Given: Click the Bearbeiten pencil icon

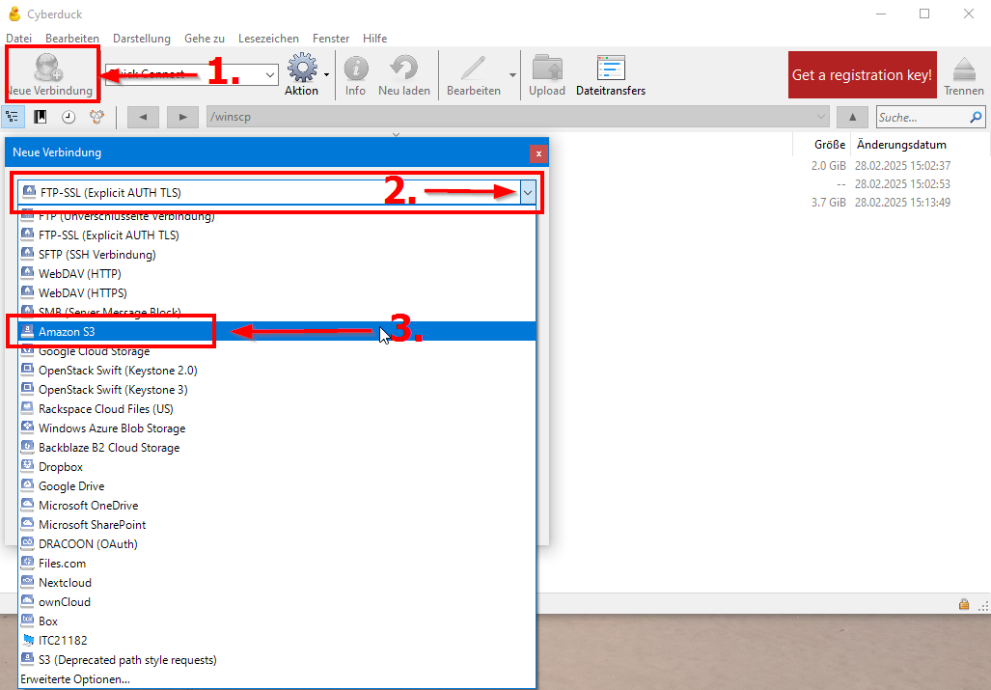Looking at the screenshot, I should (473, 69).
